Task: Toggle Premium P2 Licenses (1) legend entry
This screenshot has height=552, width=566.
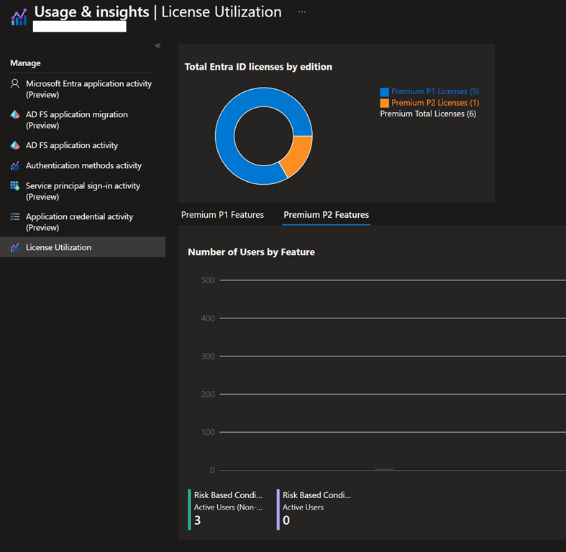Action: tap(435, 103)
